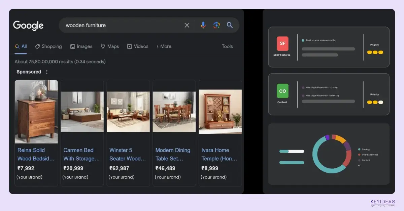Expand the More search filters menu
The height and width of the screenshot is (211, 404).
pyautogui.click(x=164, y=46)
